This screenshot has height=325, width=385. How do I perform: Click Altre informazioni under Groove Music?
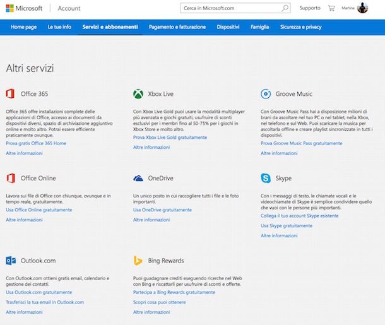click(x=279, y=153)
